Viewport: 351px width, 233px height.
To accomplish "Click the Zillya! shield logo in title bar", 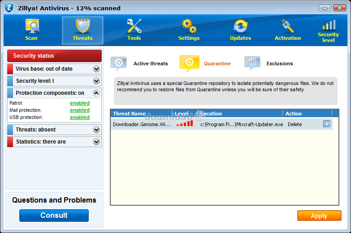I will point(9,8).
